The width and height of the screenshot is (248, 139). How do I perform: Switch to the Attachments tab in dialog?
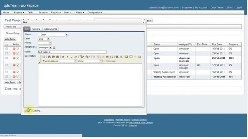50,29
